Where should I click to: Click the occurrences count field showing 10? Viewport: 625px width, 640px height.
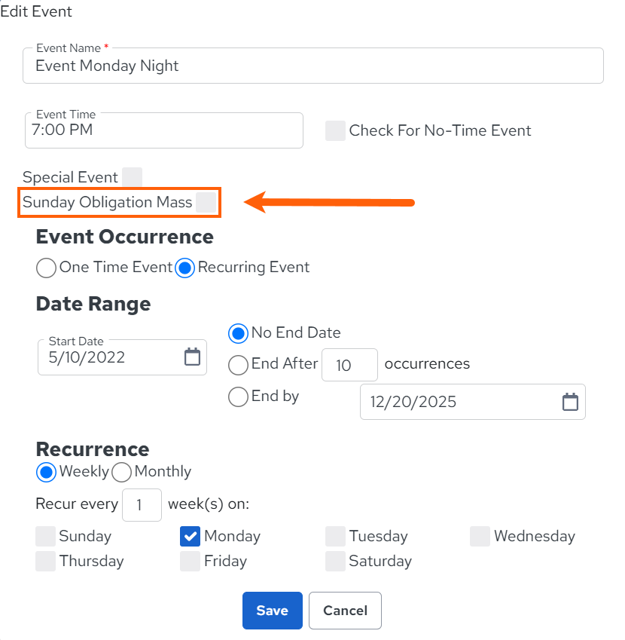coord(349,365)
